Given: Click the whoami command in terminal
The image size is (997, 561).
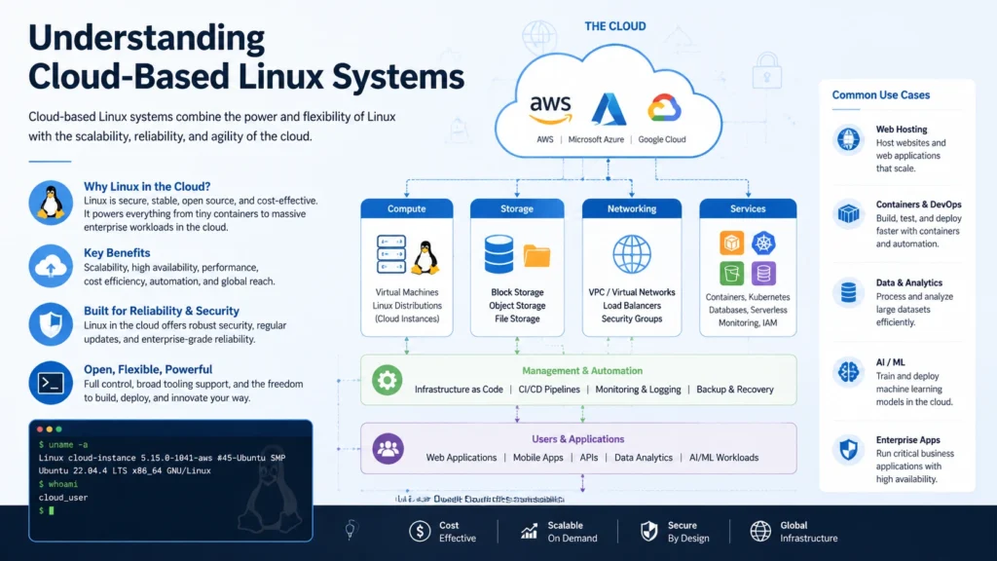Looking at the screenshot, I should [x=57, y=484].
